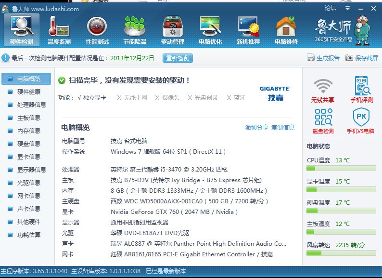The image size is (382, 278).
Task: Open the 手机评测 phone benchmark
Action: pyautogui.click(x=361, y=90)
